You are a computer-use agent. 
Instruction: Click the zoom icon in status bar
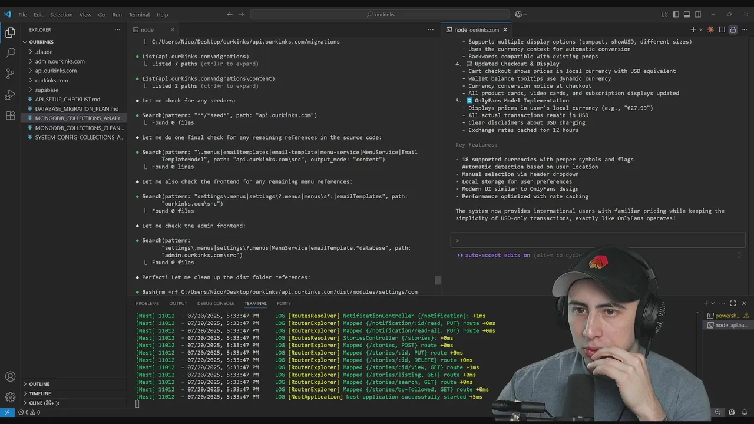[718, 412]
